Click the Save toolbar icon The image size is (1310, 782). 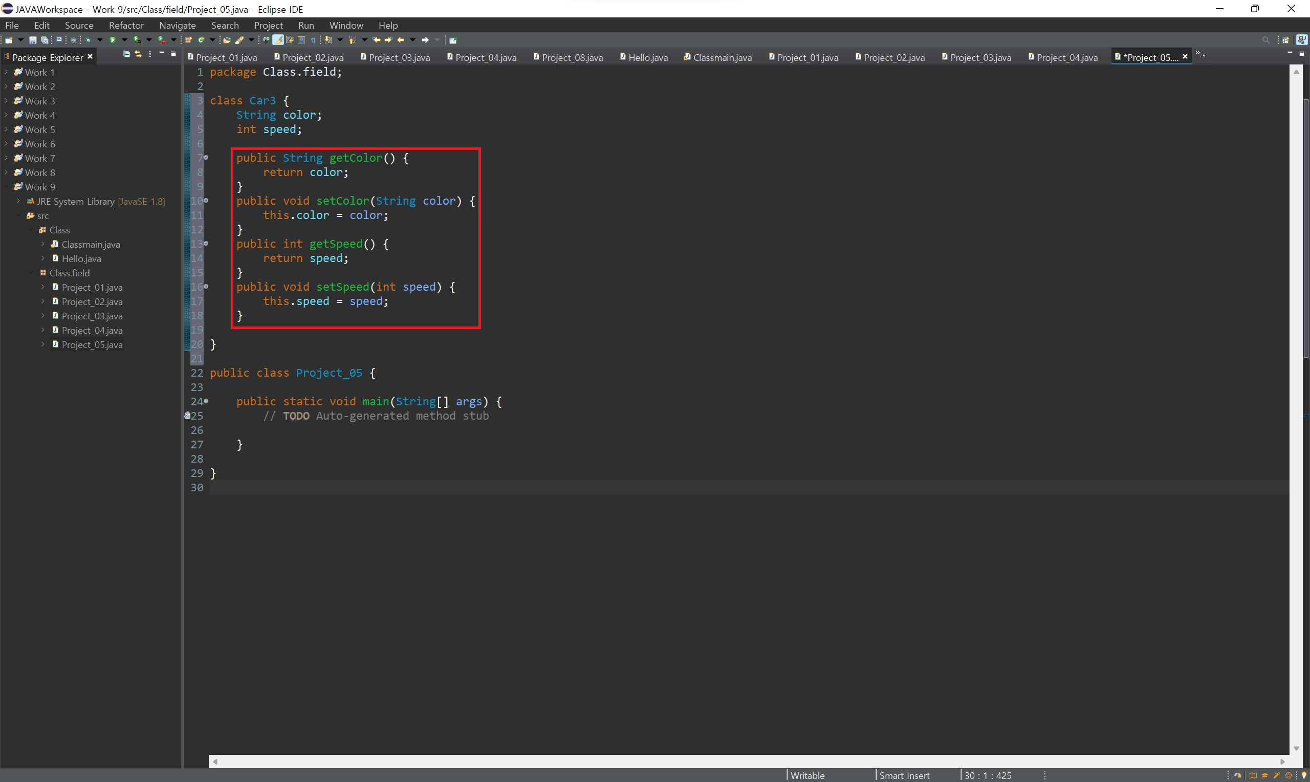33,40
